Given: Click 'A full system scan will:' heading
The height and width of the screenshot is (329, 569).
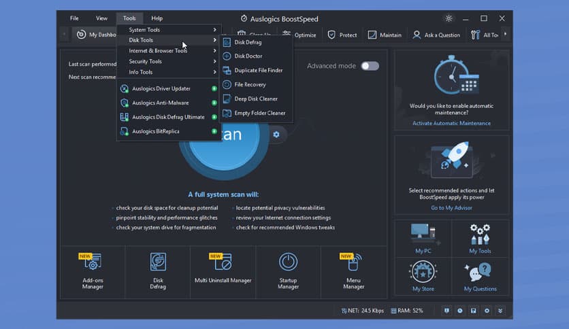Looking at the screenshot, I should 223,194.
